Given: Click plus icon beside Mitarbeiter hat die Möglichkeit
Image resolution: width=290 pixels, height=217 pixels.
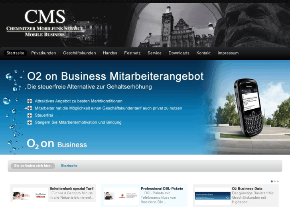Looking at the screenshot, I should point(30,108).
